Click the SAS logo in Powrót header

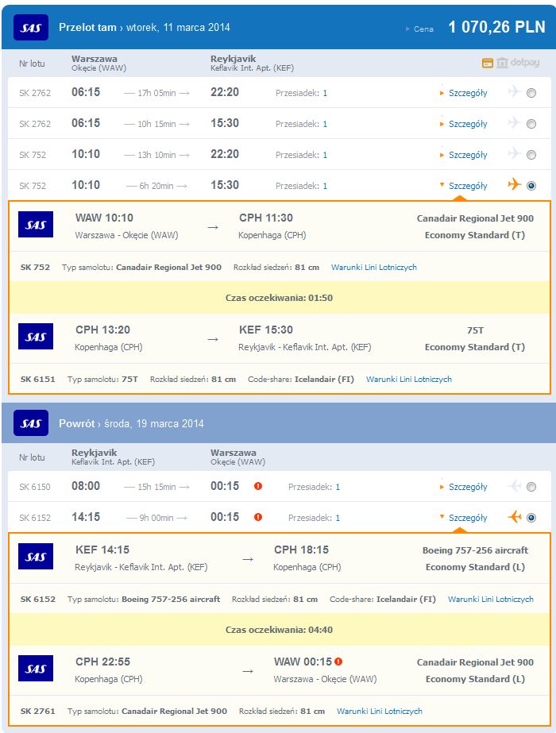(31, 423)
